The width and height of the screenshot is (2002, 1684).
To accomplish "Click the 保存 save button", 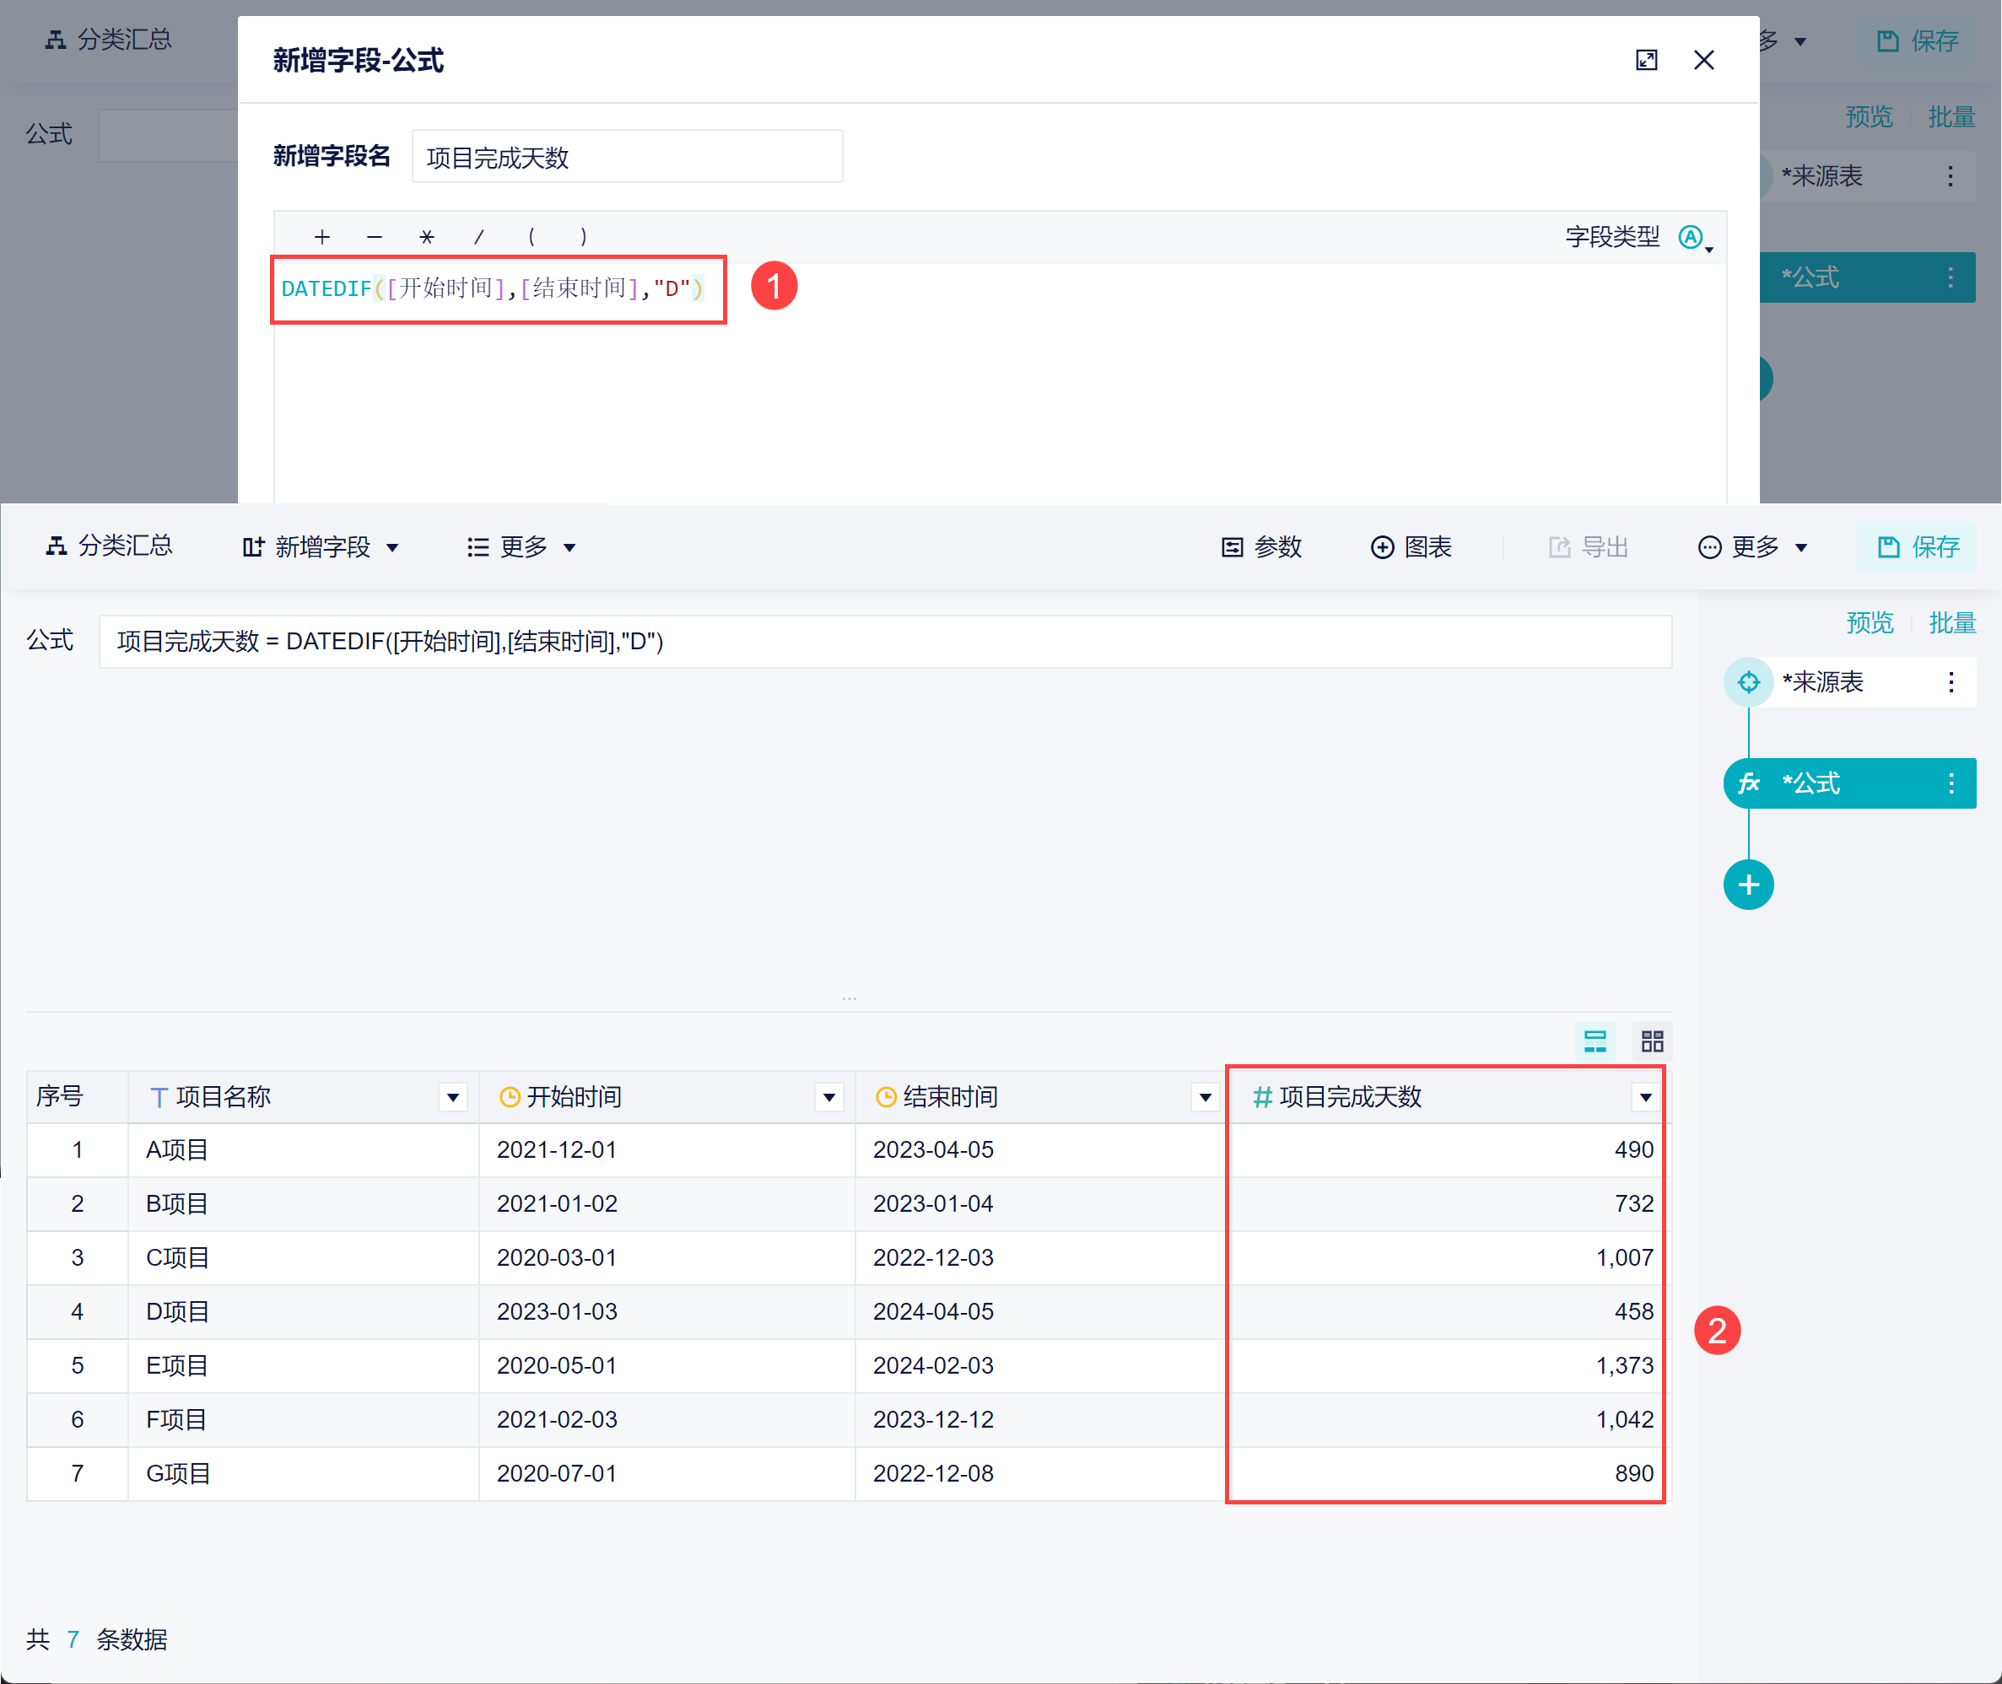I will (1918, 547).
